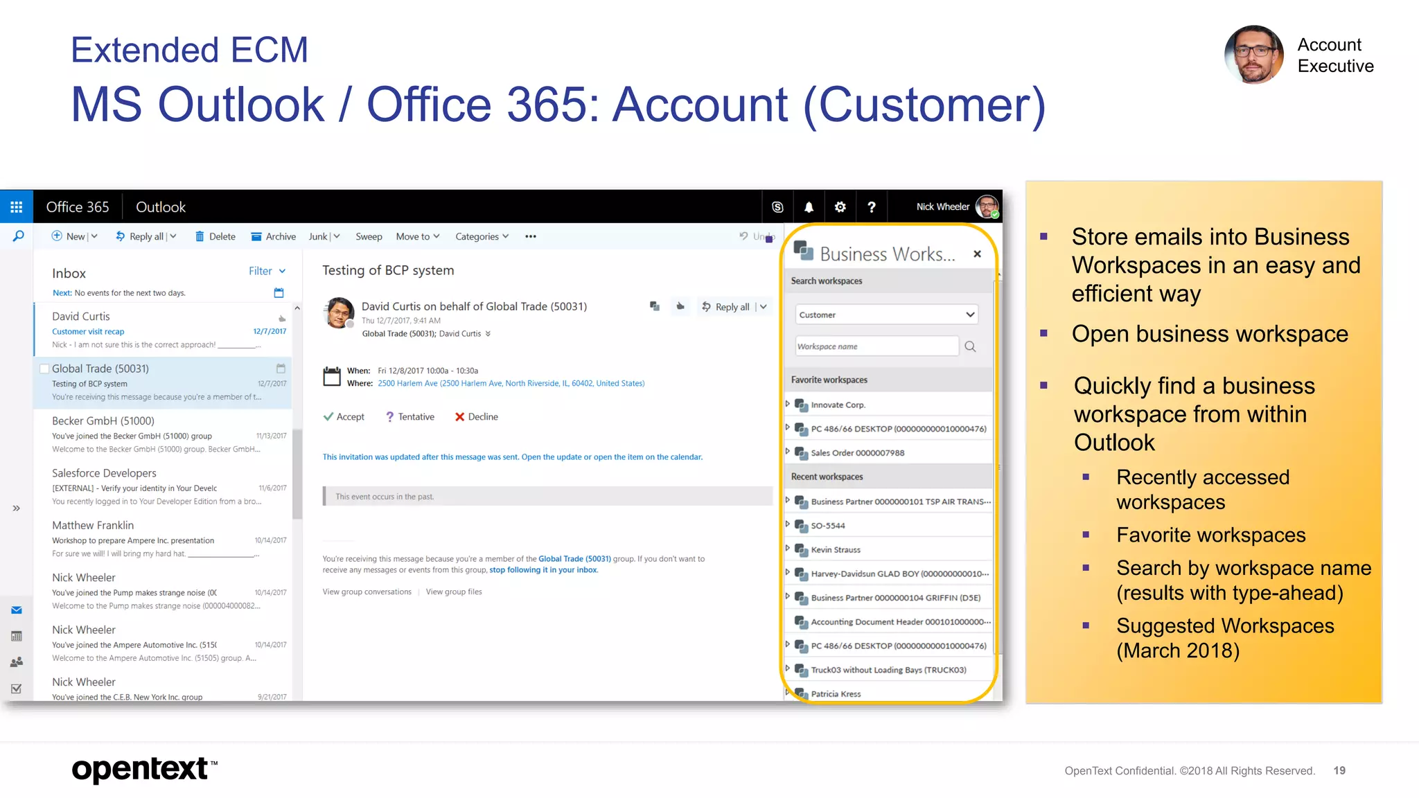Click the search magnifier in the left rail
This screenshot has width=1419, height=798.
pos(18,236)
